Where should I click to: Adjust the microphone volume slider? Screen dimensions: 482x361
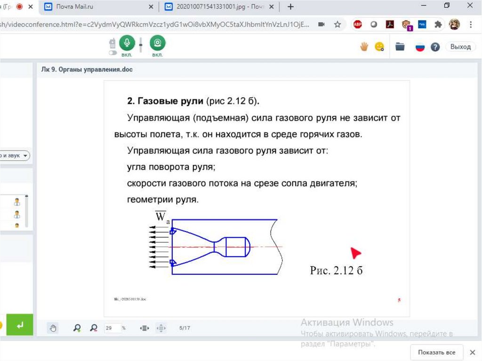140,46
